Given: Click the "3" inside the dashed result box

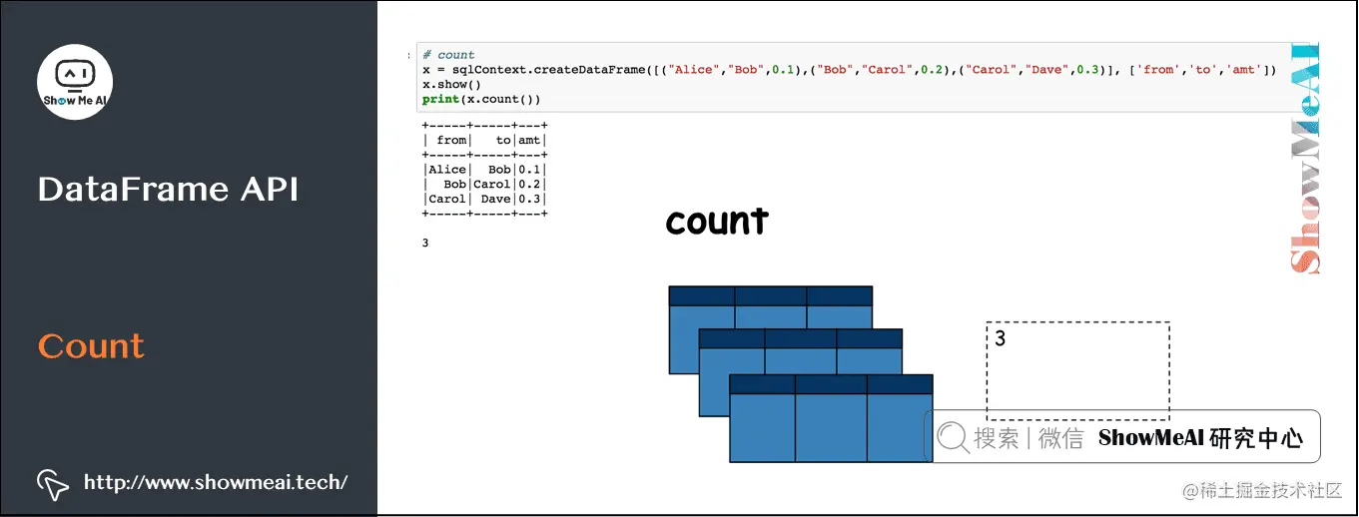Looking at the screenshot, I should pyautogui.click(x=1000, y=338).
